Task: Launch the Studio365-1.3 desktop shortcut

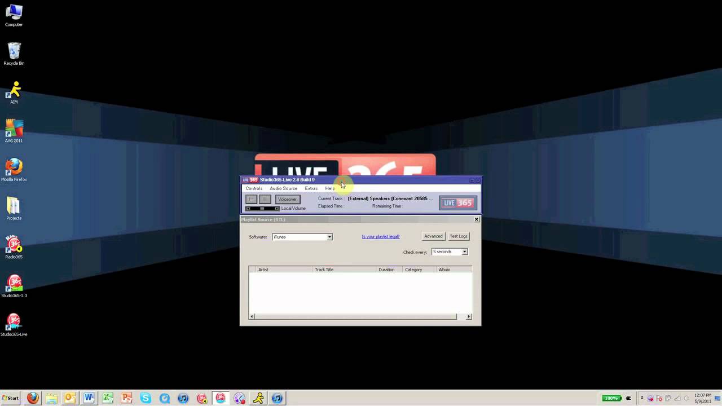Action: click(14, 286)
